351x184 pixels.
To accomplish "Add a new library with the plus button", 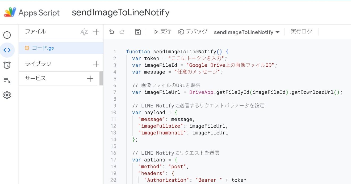I will 96,64.
